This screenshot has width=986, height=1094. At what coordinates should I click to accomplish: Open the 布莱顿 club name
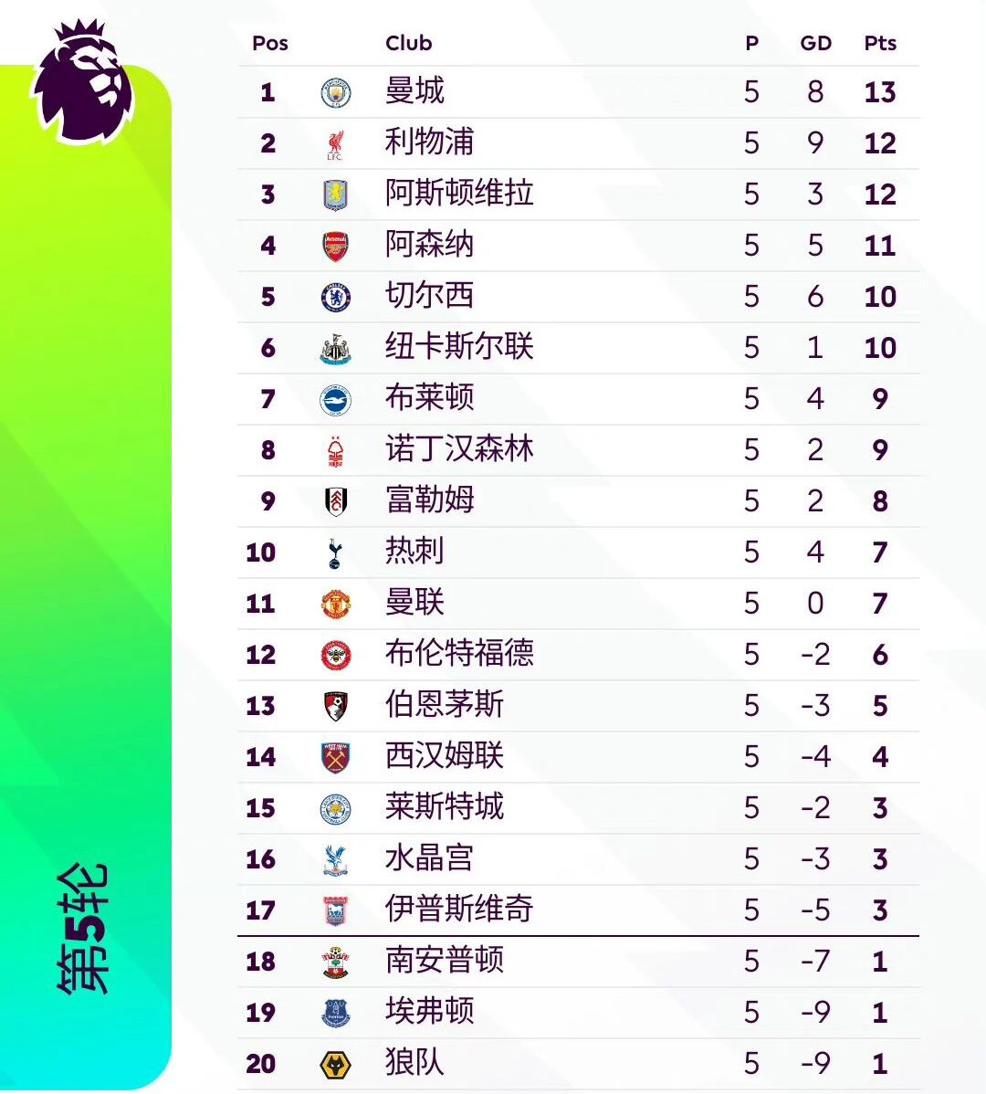pyautogui.click(x=429, y=397)
